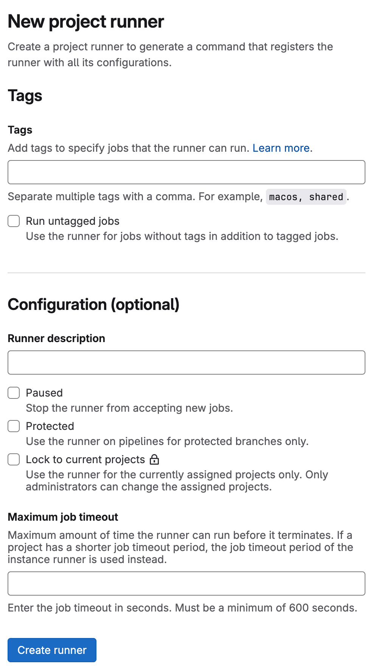Click the 'Protected' label text
Viewport: 376px width, 666px height.
pyautogui.click(x=50, y=426)
